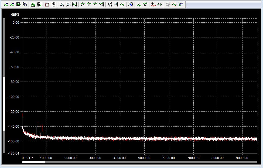Click the center cursor arrows icon

click(159, 5)
